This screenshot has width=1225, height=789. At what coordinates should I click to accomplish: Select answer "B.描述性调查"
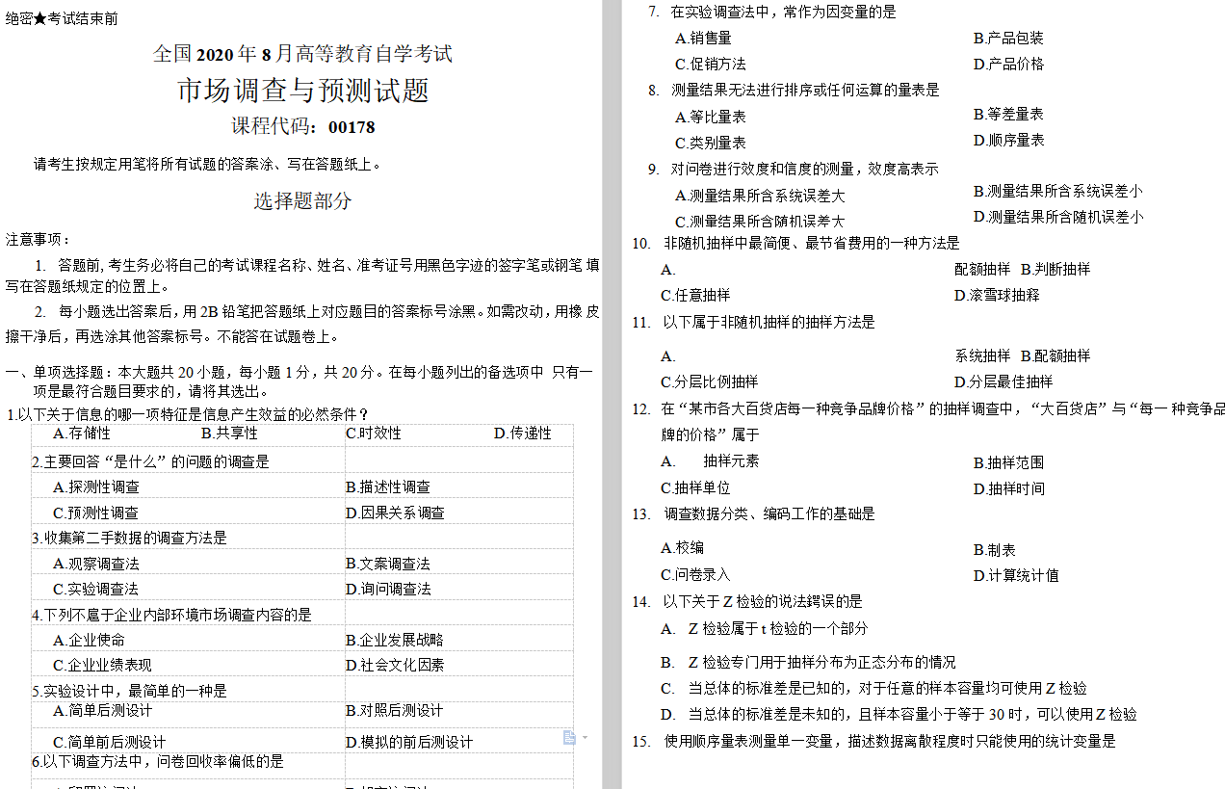pos(388,487)
